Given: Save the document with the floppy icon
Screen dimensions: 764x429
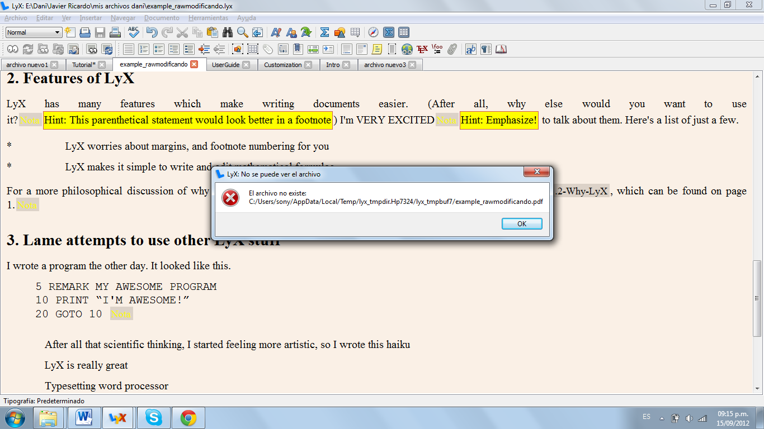Looking at the screenshot, I should [x=100, y=32].
